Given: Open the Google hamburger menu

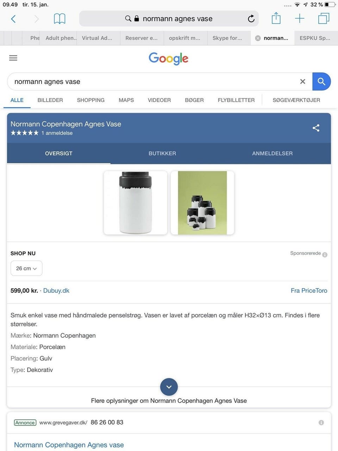Looking at the screenshot, I should tap(13, 58).
